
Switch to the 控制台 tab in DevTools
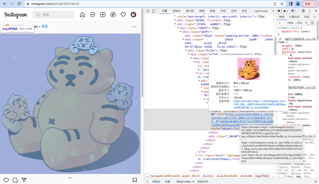[177, 11]
